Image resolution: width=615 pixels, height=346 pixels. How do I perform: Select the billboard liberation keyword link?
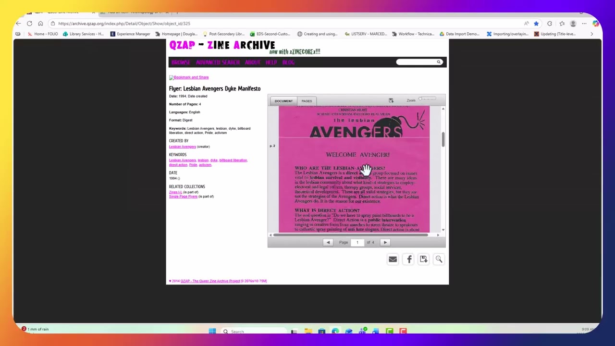[x=233, y=160]
